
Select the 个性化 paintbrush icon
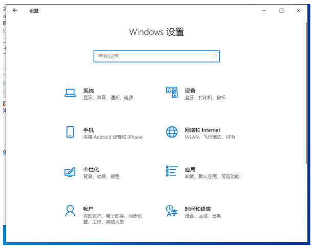coord(70,172)
